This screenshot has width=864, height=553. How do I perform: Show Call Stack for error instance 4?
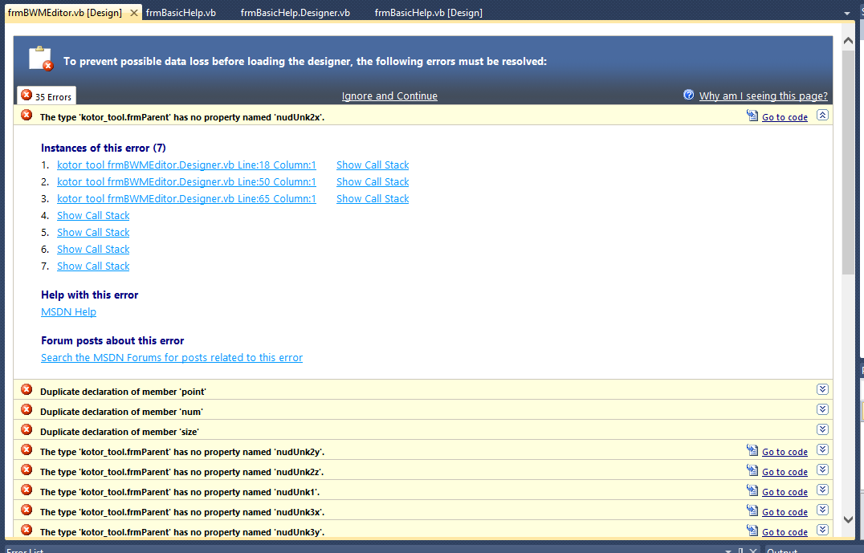pos(93,216)
